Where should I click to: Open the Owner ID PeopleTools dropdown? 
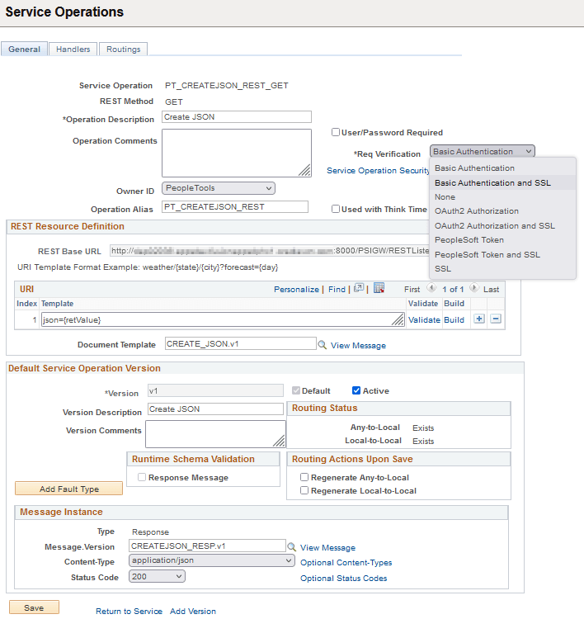[x=219, y=188]
